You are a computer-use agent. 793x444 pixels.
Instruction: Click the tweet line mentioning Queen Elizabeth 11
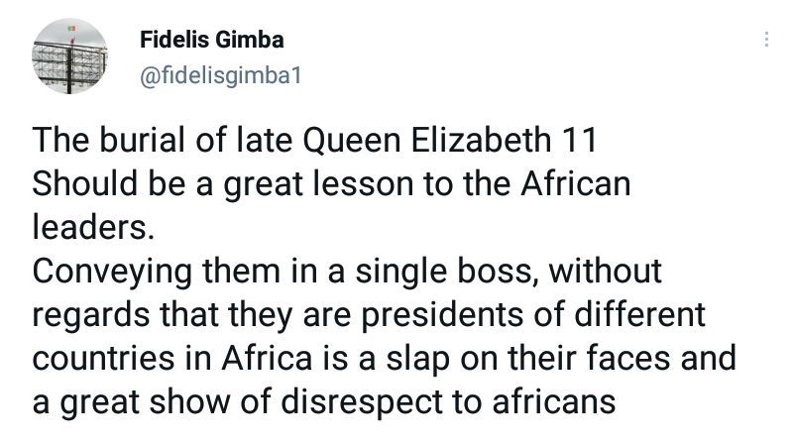click(314, 141)
